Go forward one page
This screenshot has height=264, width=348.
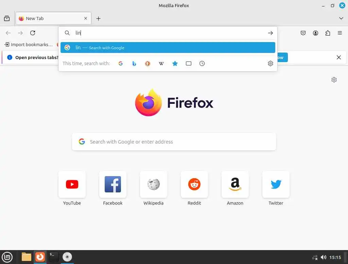pyautogui.click(x=20, y=33)
